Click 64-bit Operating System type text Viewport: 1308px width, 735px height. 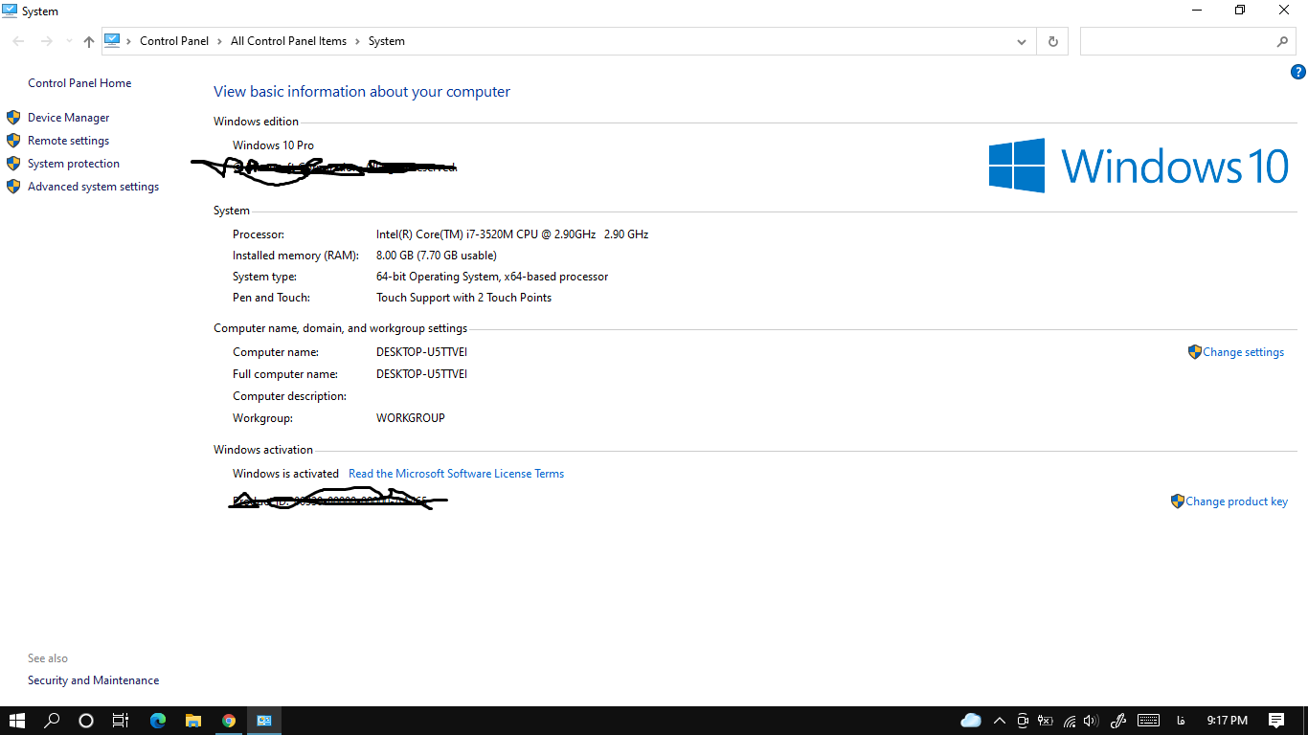coord(492,277)
